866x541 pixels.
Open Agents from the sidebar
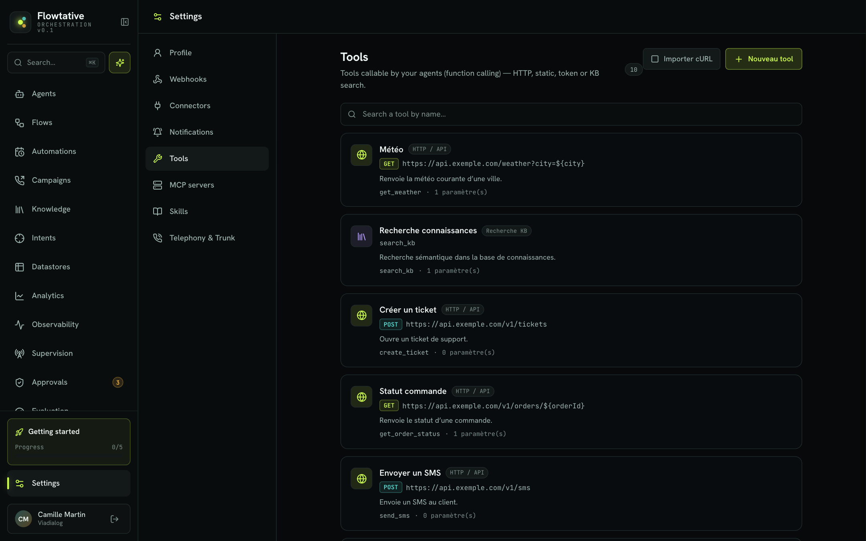pyautogui.click(x=69, y=94)
